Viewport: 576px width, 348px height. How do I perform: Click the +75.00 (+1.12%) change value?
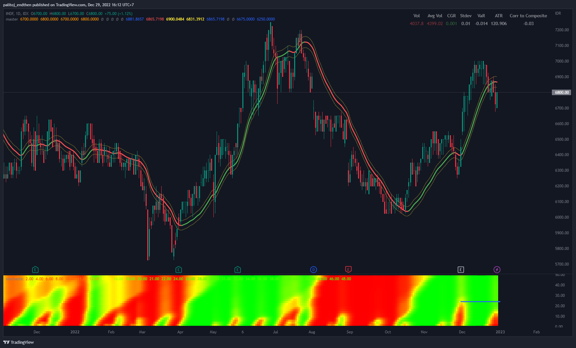118,14
